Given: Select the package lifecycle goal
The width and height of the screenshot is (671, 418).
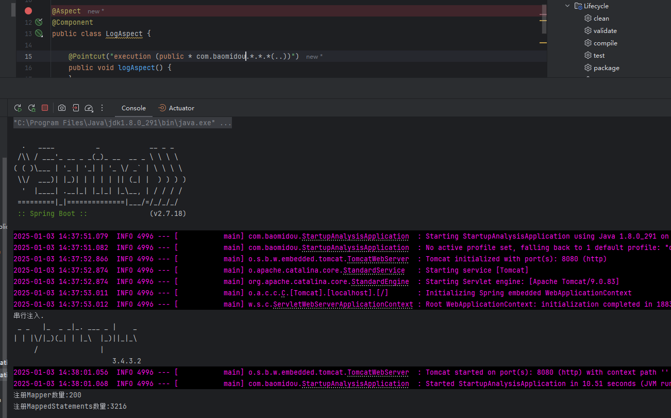Looking at the screenshot, I should click(x=606, y=68).
